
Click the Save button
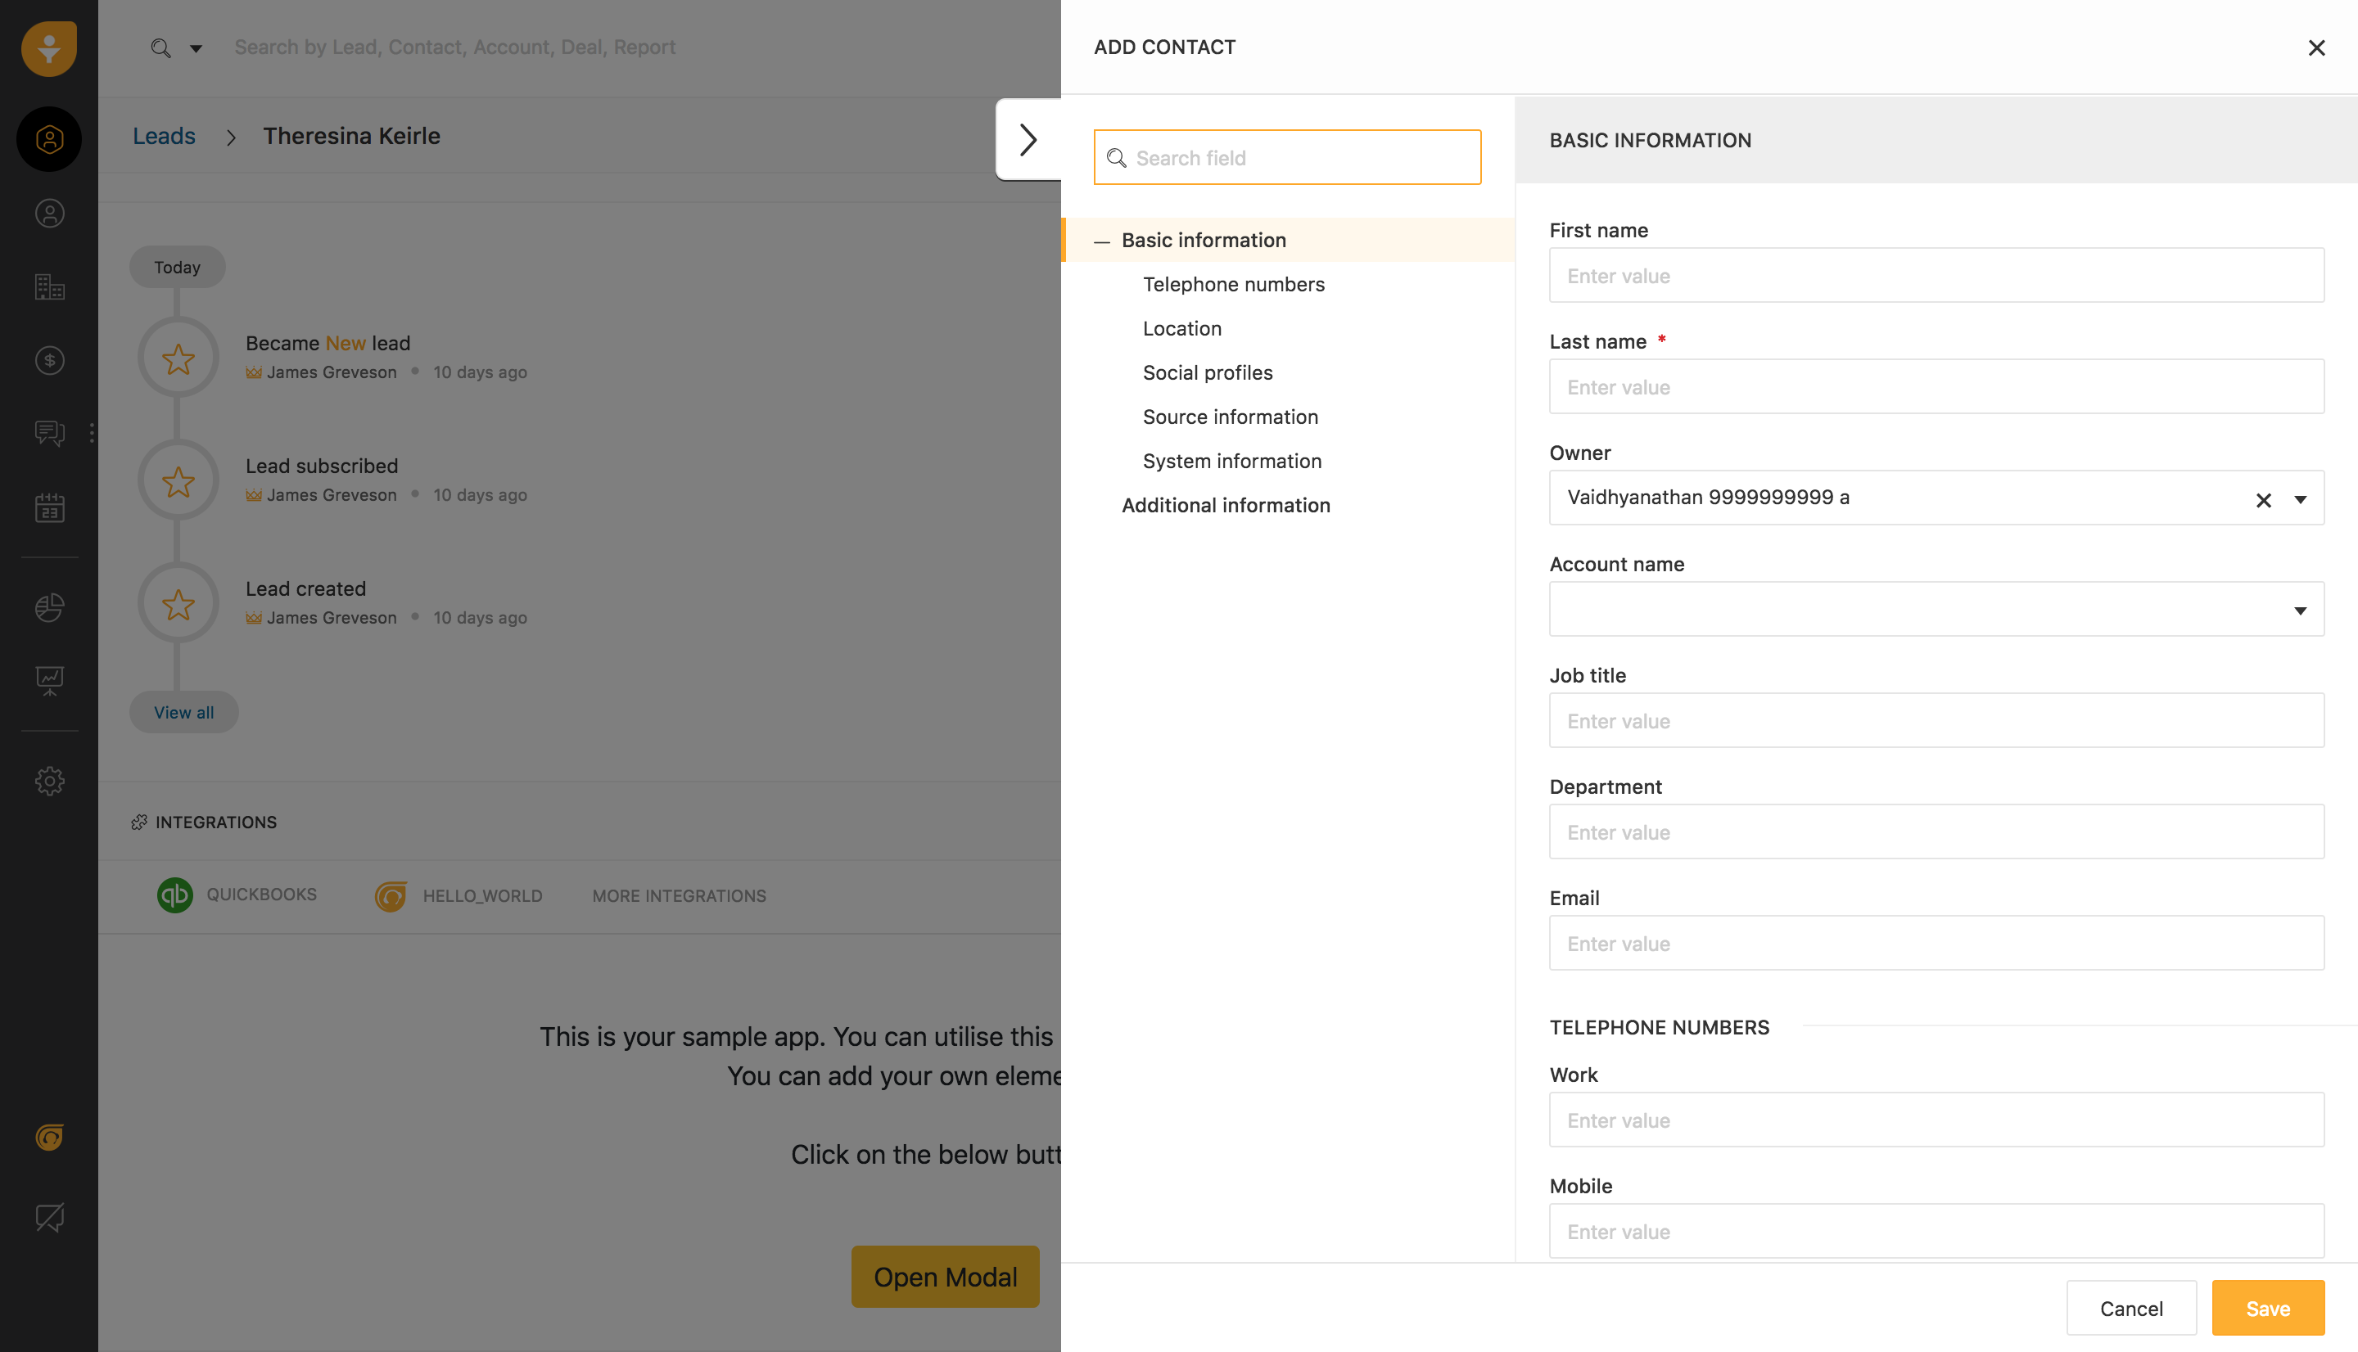2268,1309
